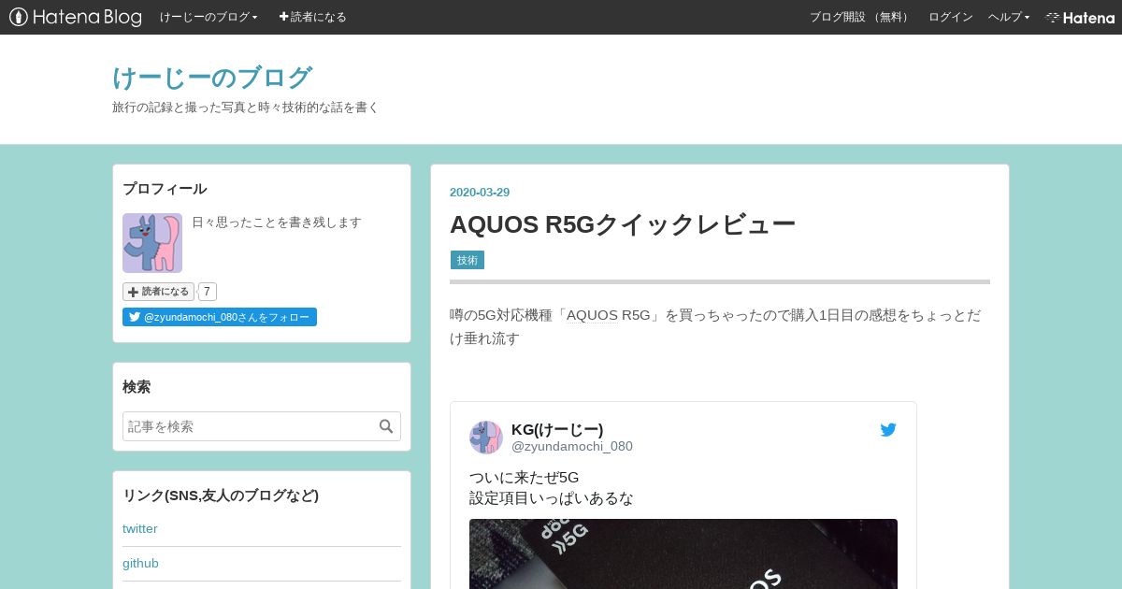This screenshot has width=1122, height=589.
Task: Expand the ヘルプ dropdown menu
Action: click(x=1009, y=17)
